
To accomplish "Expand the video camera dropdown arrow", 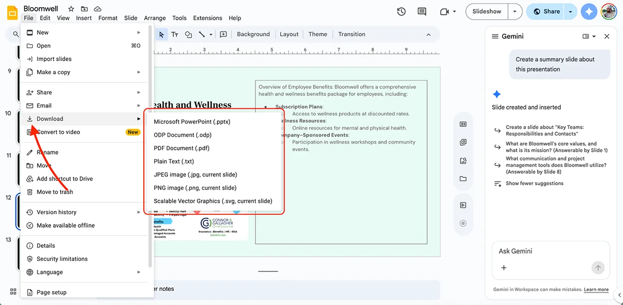I will pos(454,11).
